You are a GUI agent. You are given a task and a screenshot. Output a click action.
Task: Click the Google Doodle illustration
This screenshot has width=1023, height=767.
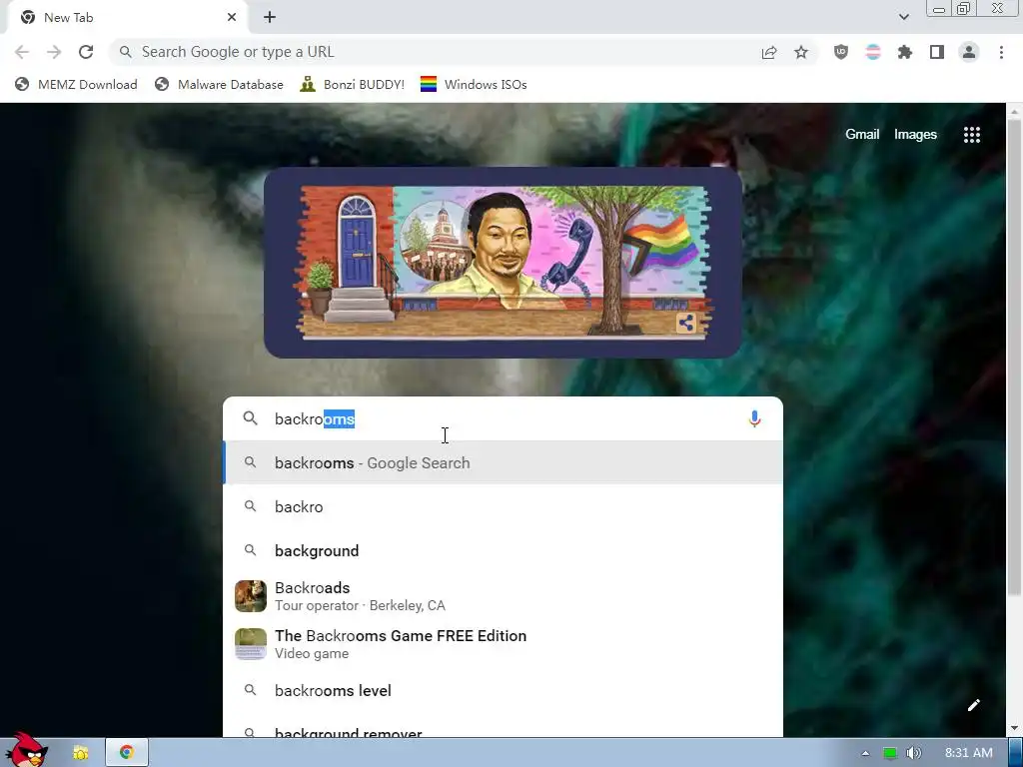[x=503, y=263]
